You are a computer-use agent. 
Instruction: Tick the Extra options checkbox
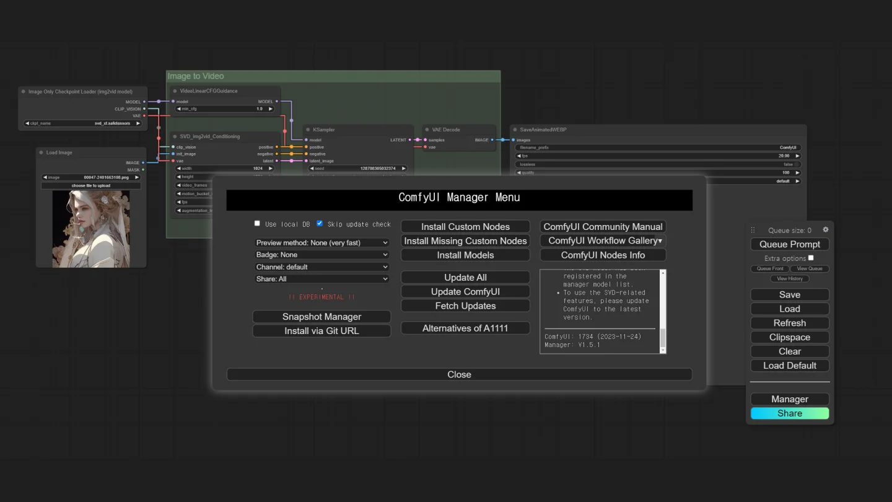click(x=811, y=258)
